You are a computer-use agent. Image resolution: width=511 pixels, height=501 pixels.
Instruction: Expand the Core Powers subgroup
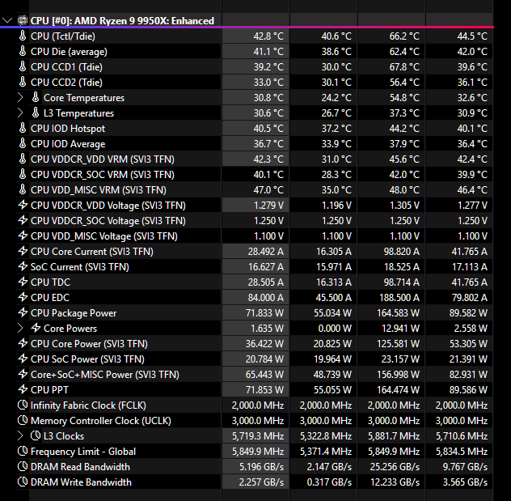[20, 328]
